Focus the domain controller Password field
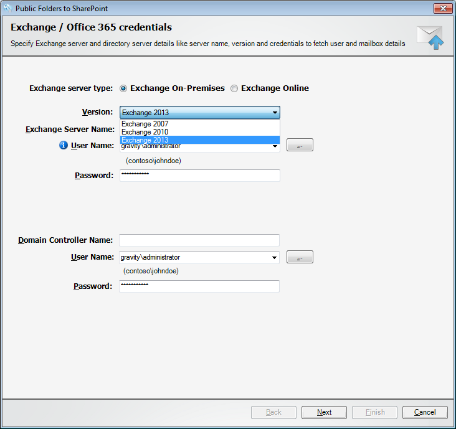This screenshot has width=456, height=429. click(x=199, y=286)
